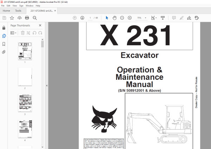This screenshot has height=149, width=211.
Task: Add a comment with speech bubble icon
Action: click(x=174, y=18)
